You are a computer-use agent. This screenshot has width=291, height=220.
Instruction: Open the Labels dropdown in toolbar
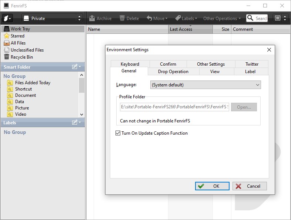pyautogui.click(x=186, y=18)
